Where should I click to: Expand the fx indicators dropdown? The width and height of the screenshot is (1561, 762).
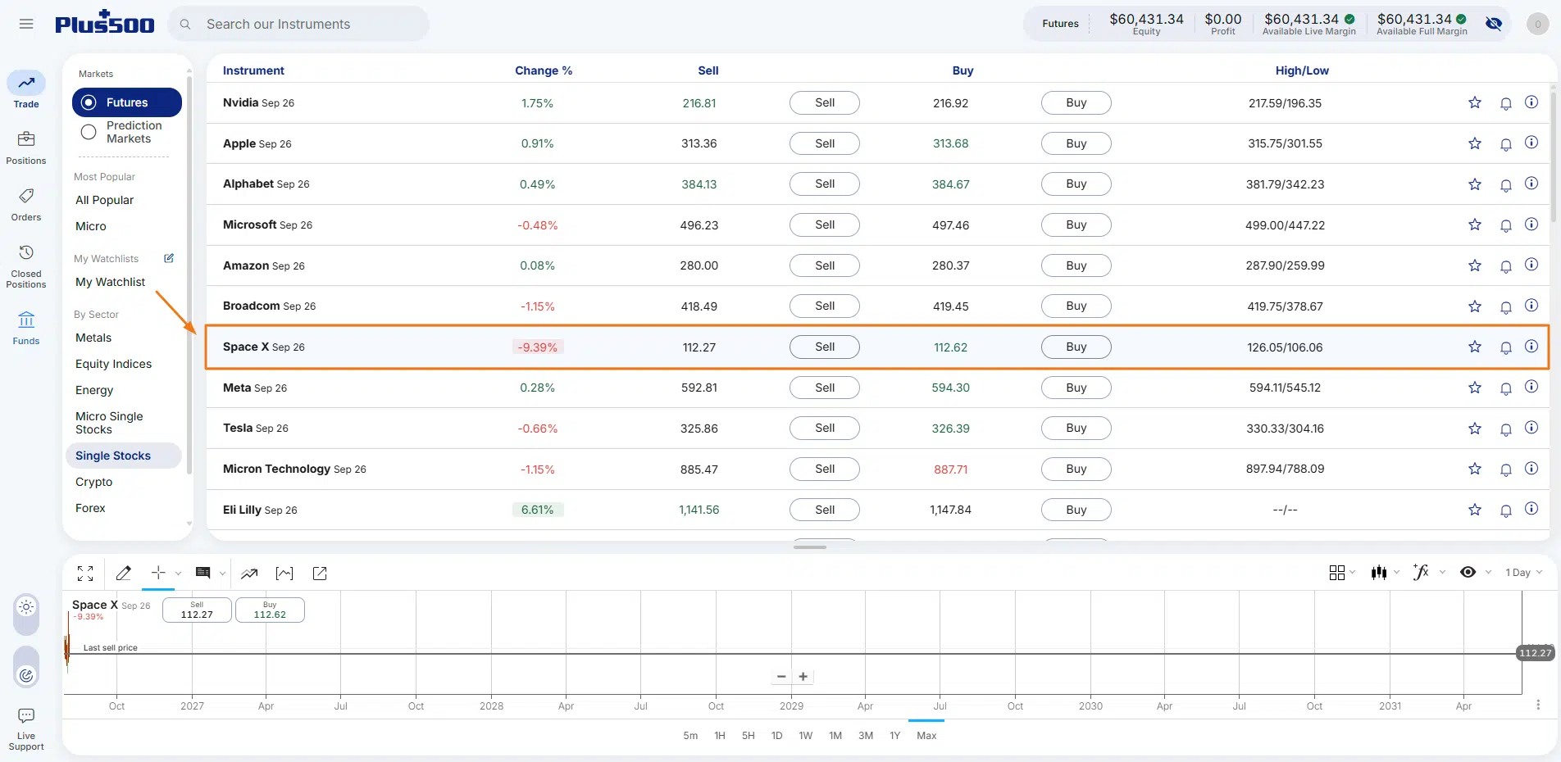pos(1429,573)
